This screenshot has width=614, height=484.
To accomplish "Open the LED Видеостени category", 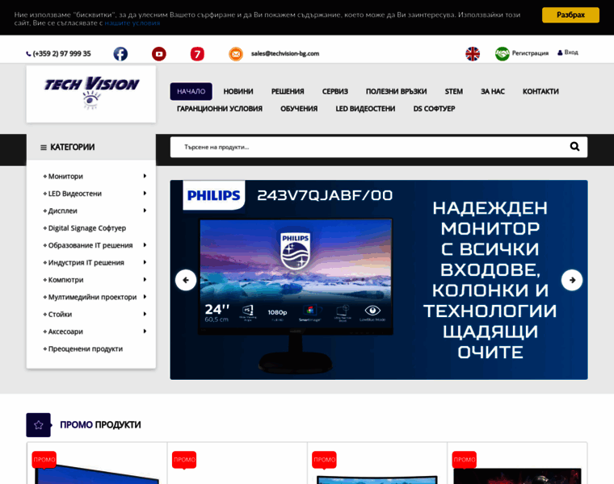I will point(75,194).
